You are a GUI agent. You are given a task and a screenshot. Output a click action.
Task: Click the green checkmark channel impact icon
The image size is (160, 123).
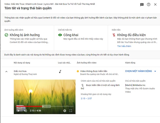6,35
